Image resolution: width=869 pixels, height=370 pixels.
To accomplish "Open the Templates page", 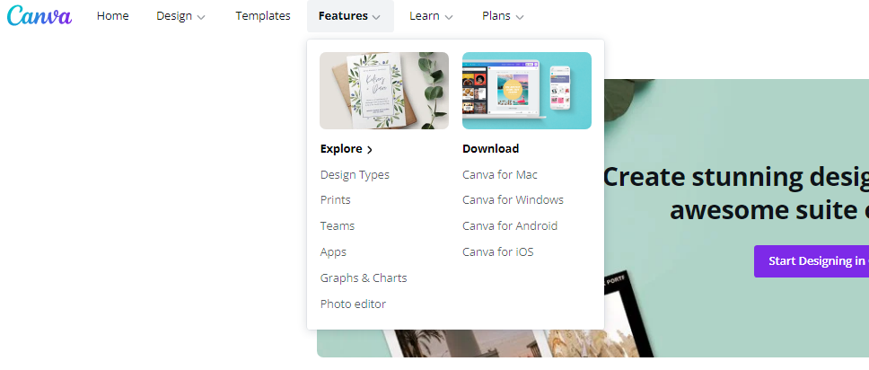I will point(263,16).
